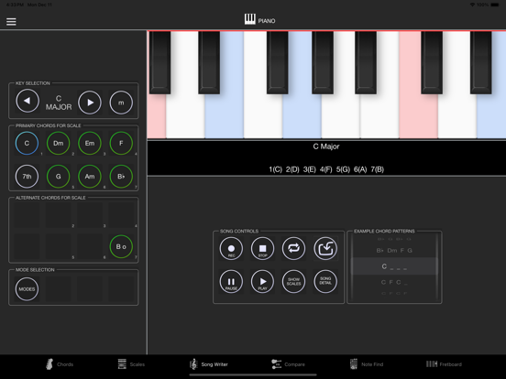
Task: Select the previous key with left arrow
Action: tap(27, 102)
